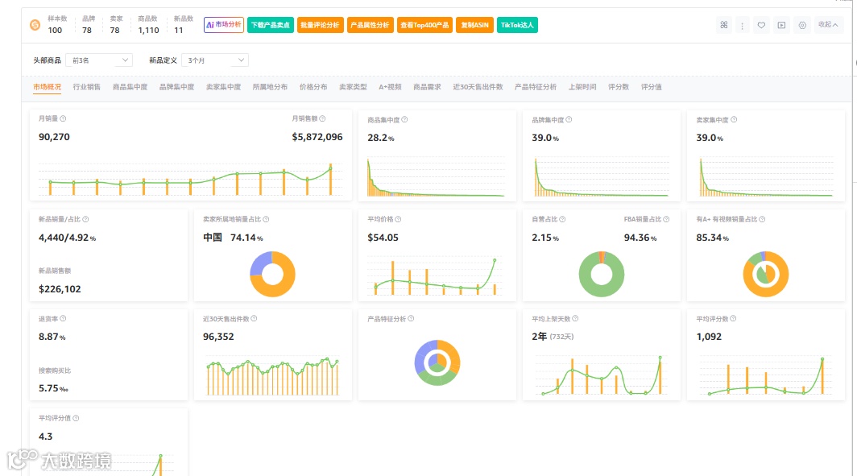Click the 近30天售出件数 bar chart

272,376
